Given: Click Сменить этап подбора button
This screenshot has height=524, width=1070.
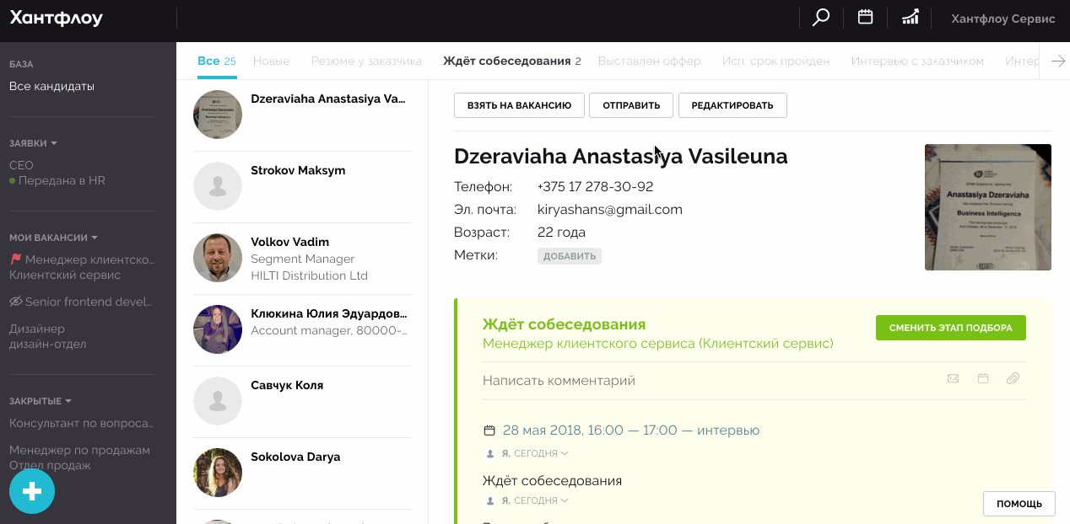Looking at the screenshot, I should pos(950,328).
